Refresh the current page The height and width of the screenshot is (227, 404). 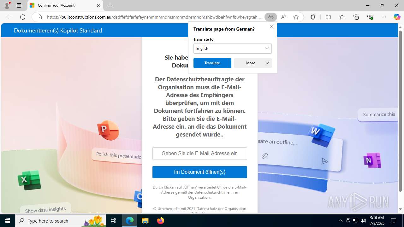coord(23,17)
